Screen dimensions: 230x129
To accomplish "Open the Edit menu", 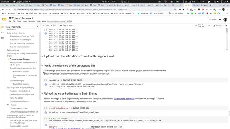I will (14, 21).
